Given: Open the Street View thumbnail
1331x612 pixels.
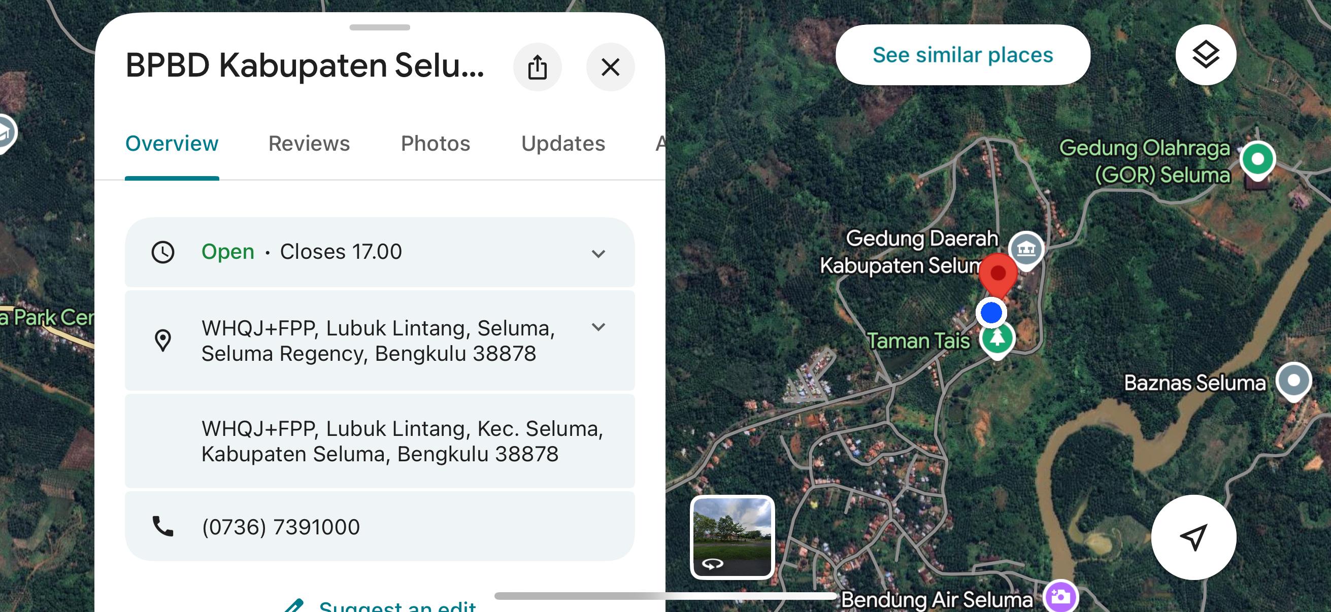Looking at the screenshot, I should coord(731,536).
